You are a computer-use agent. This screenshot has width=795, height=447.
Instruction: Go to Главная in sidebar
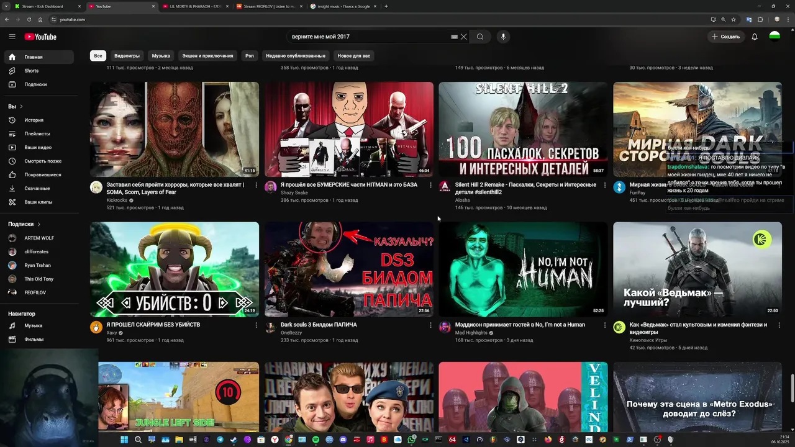(39, 57)
